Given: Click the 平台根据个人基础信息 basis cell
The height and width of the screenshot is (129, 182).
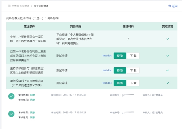Looking at the screenshot, I should (x=75, y=39).
